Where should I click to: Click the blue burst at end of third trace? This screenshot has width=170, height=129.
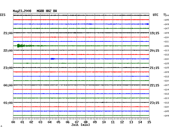click(x=148, y=24)
